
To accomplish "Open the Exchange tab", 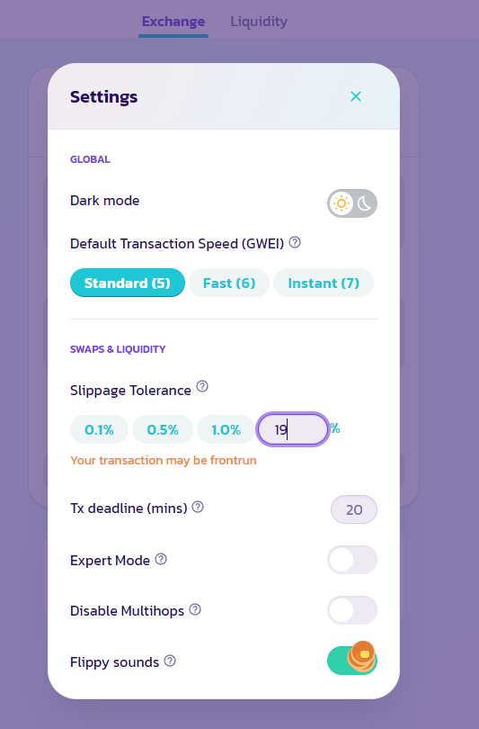I will pos(173,22).
